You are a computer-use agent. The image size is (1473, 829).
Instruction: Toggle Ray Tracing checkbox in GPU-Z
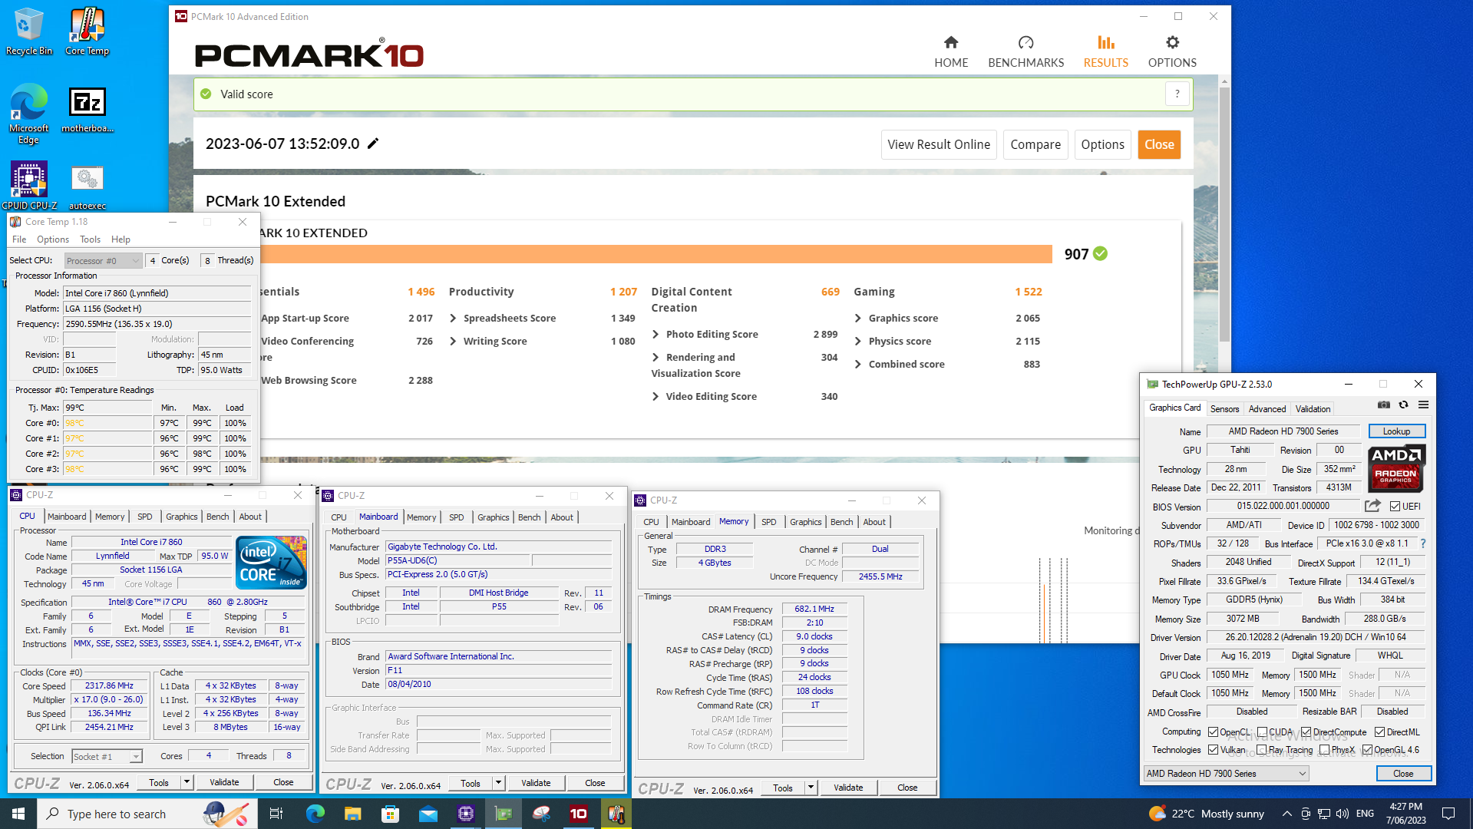(x=1261, y=750)
